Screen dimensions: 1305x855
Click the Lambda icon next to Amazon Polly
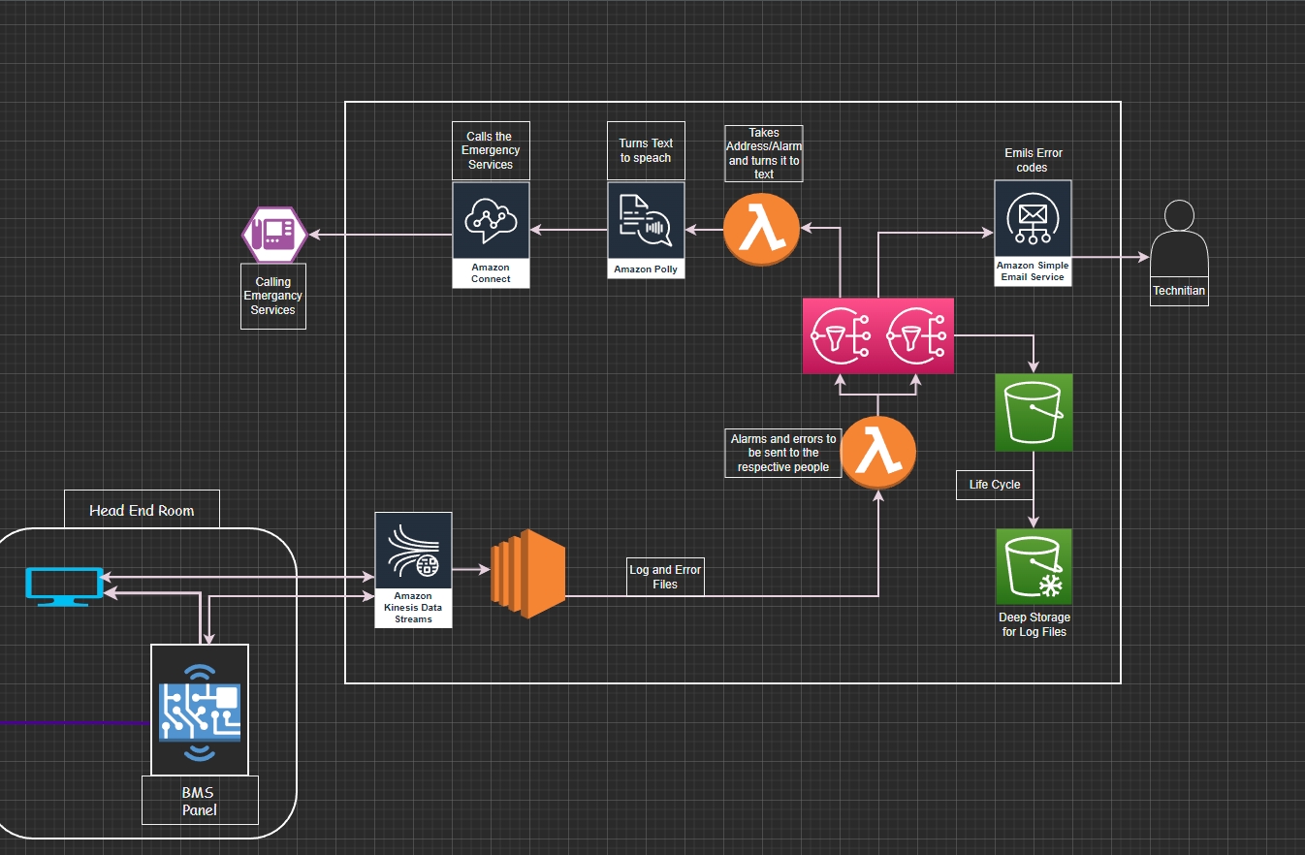tap(762, 231)
